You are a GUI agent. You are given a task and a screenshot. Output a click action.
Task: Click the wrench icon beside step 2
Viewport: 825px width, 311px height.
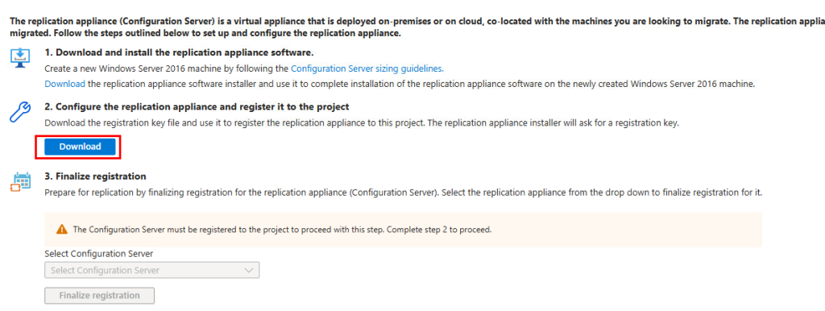(x=20, y=112)
